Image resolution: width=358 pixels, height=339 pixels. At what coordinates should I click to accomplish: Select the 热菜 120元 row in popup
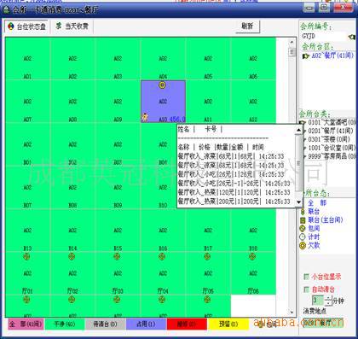coord(234,192)
